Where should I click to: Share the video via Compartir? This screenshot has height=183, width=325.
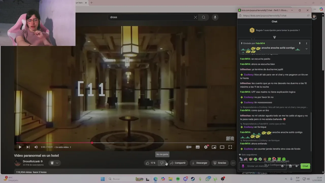pos(178,163)
